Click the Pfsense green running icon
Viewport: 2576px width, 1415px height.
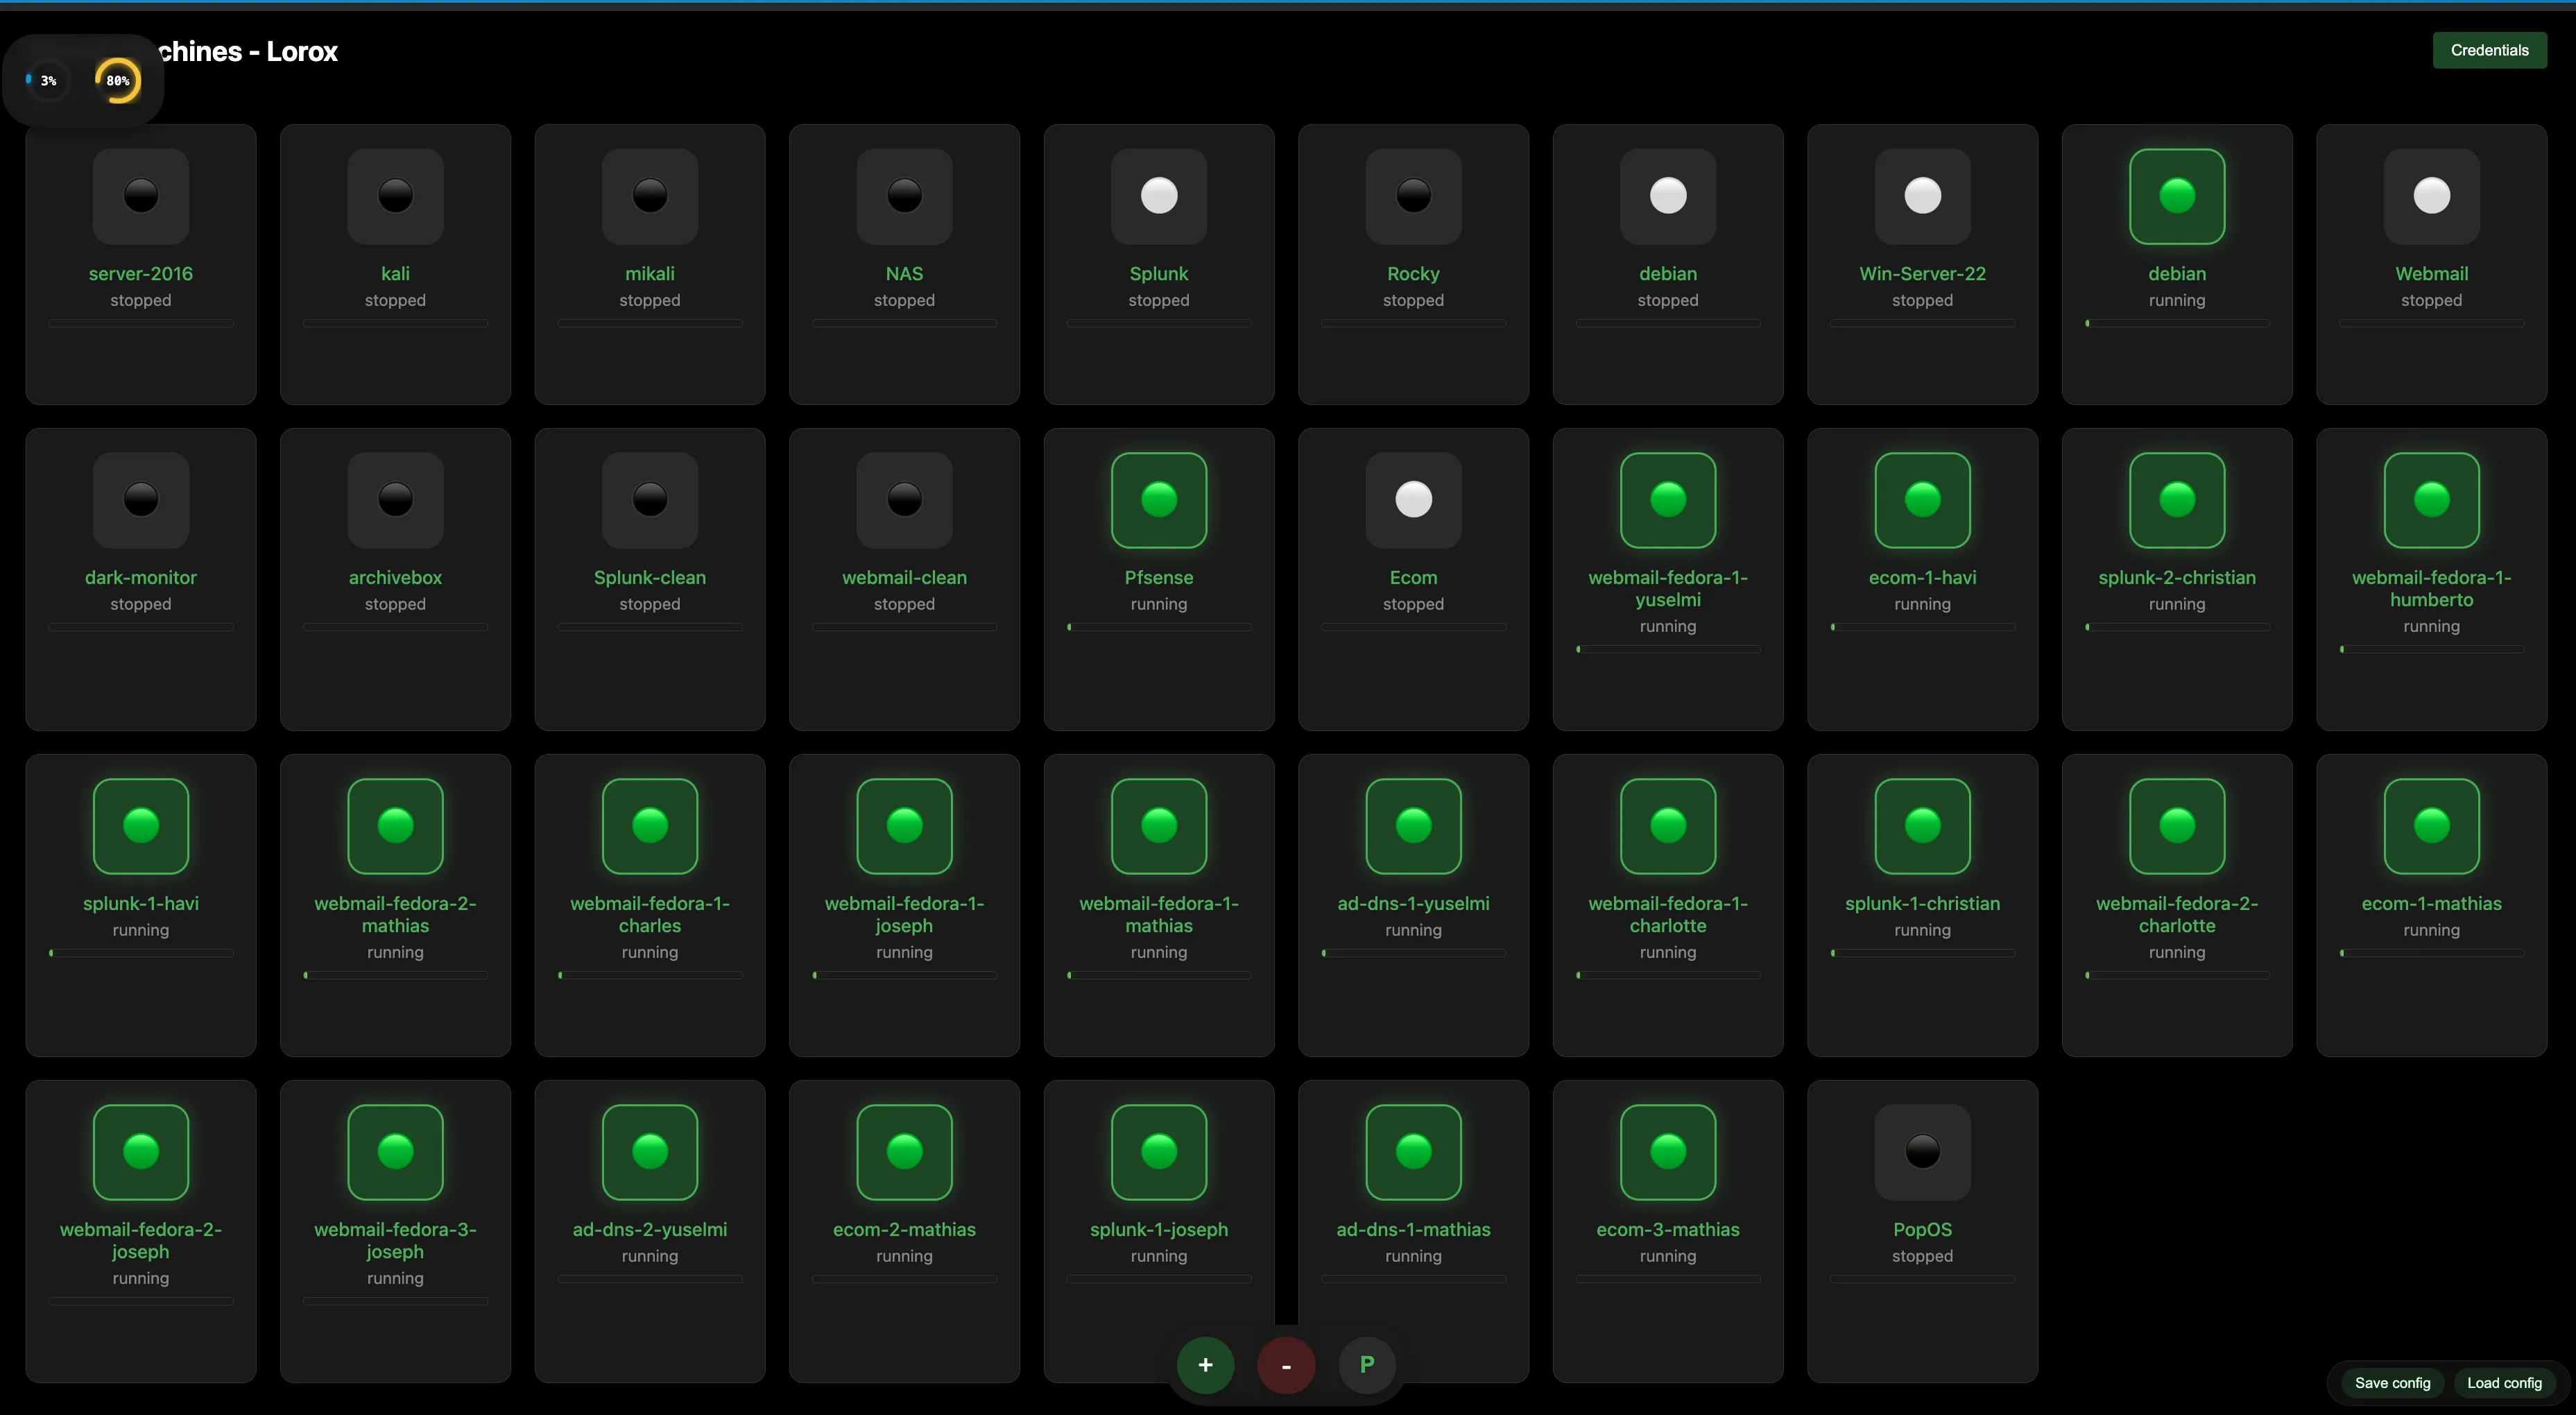tap(1159, 500)
